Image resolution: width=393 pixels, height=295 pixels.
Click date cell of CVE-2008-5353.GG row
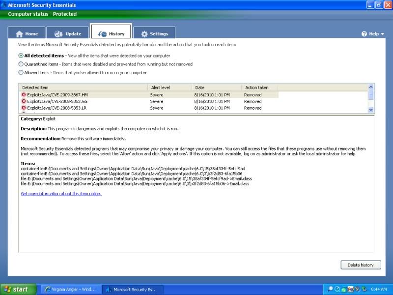pos(212,101)
